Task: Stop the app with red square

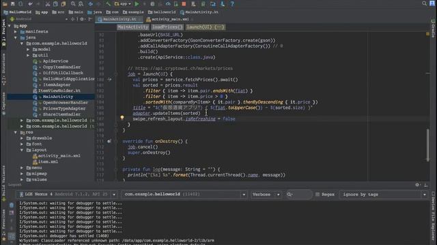Action: point(184,4)
